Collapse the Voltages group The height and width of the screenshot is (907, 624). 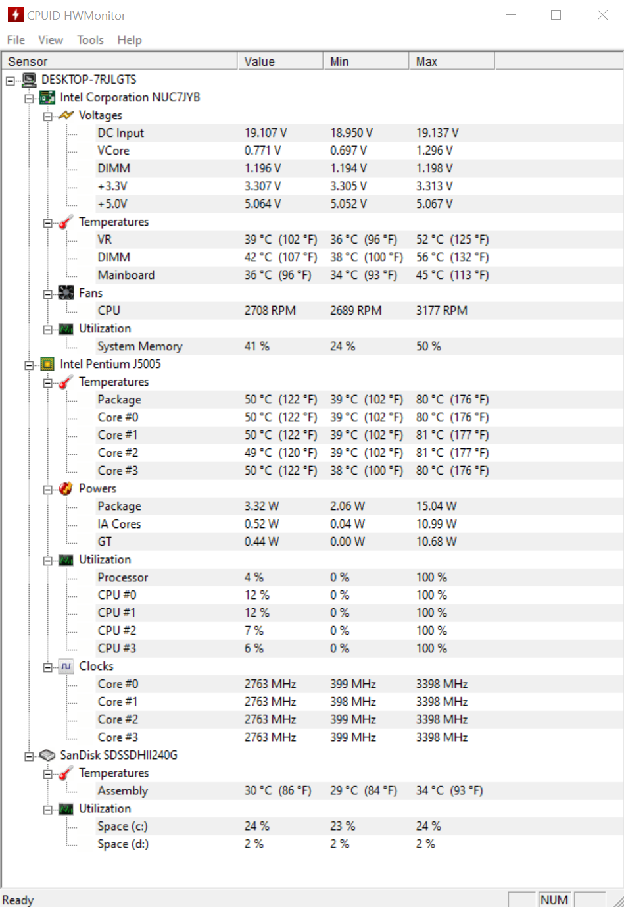click(x=47, y=117)
